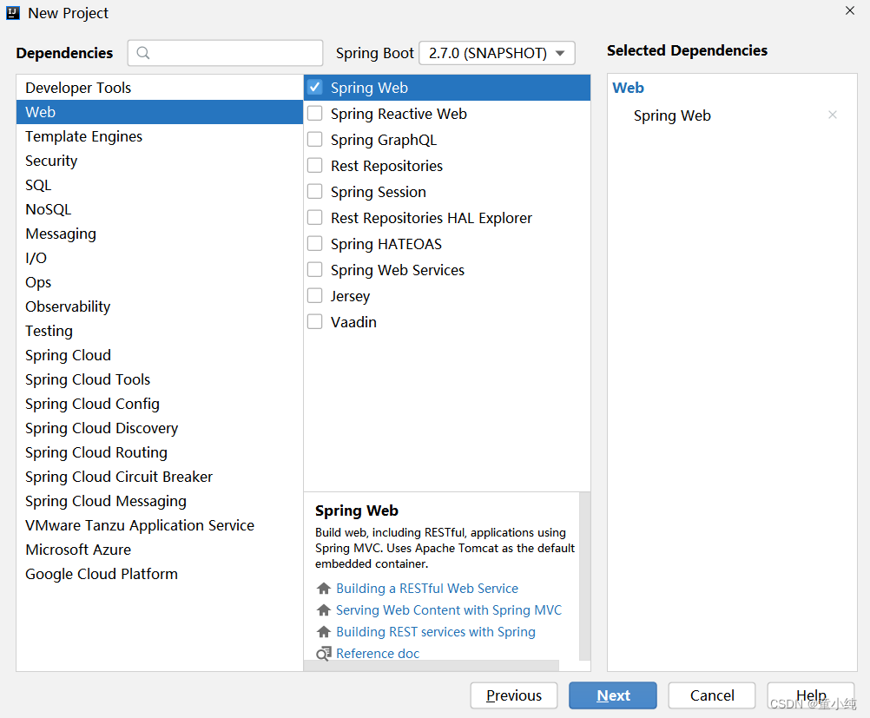Screen dimensions: 870x718
Task: Choose the SQL category
Action: click(x=160, y=185)
